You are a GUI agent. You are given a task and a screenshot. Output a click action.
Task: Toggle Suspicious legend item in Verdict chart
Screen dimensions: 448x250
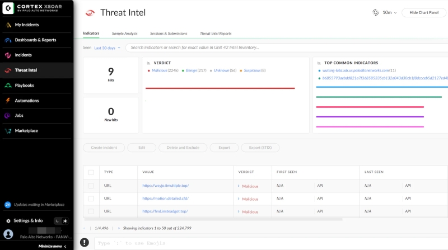click(253, 70)
